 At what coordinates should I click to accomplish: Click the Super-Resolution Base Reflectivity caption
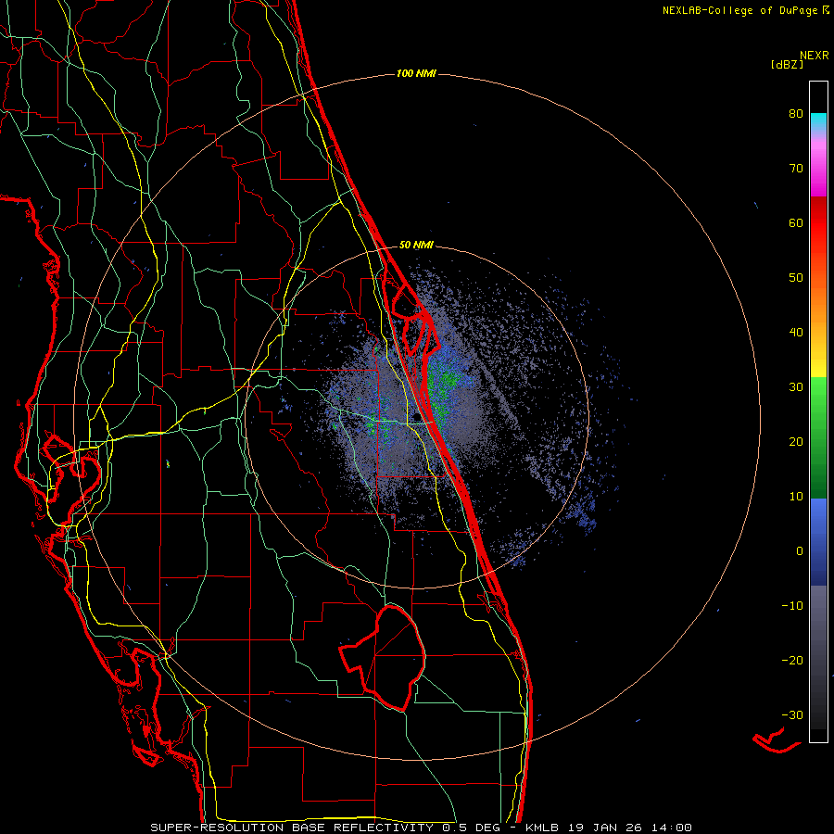[421, 828]
